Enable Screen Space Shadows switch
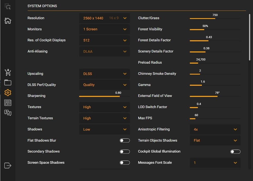Viewport: 253px width, 181px height. coord(125,163)
